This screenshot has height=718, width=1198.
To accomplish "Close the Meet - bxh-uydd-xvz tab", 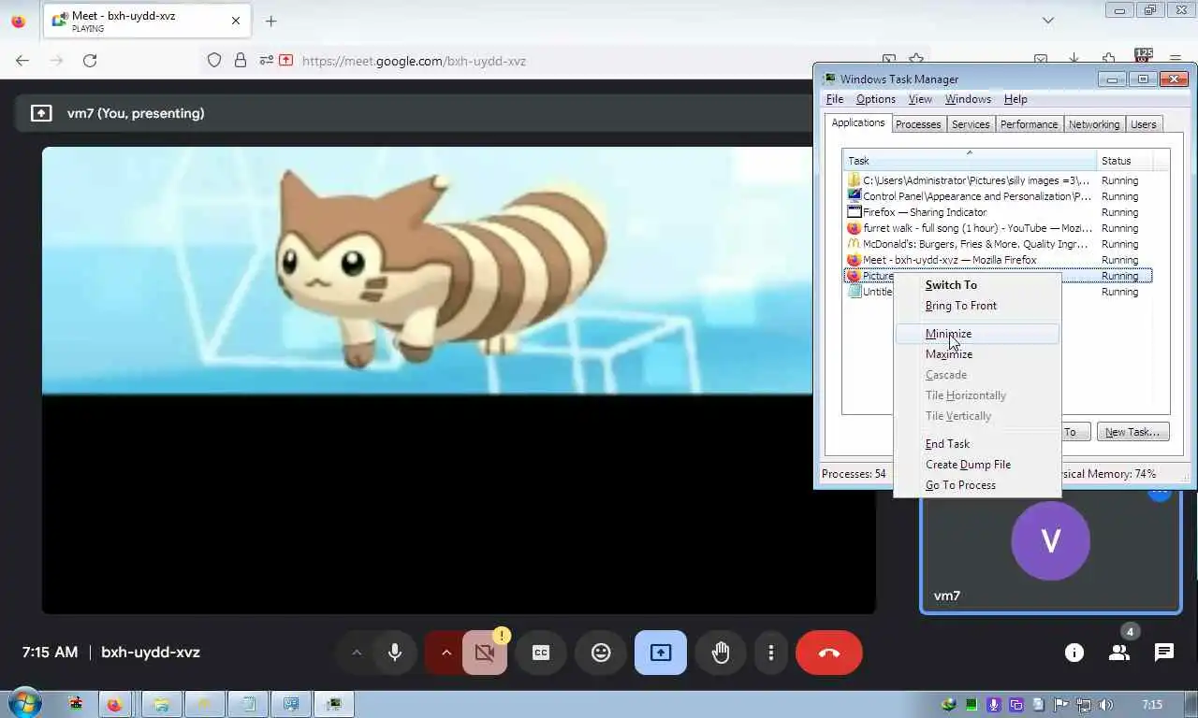I will coord(236,21).
